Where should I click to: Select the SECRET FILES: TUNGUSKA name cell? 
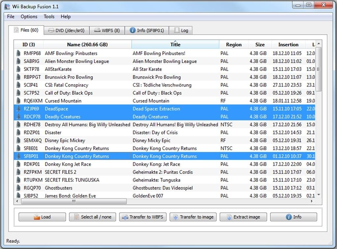88,180
